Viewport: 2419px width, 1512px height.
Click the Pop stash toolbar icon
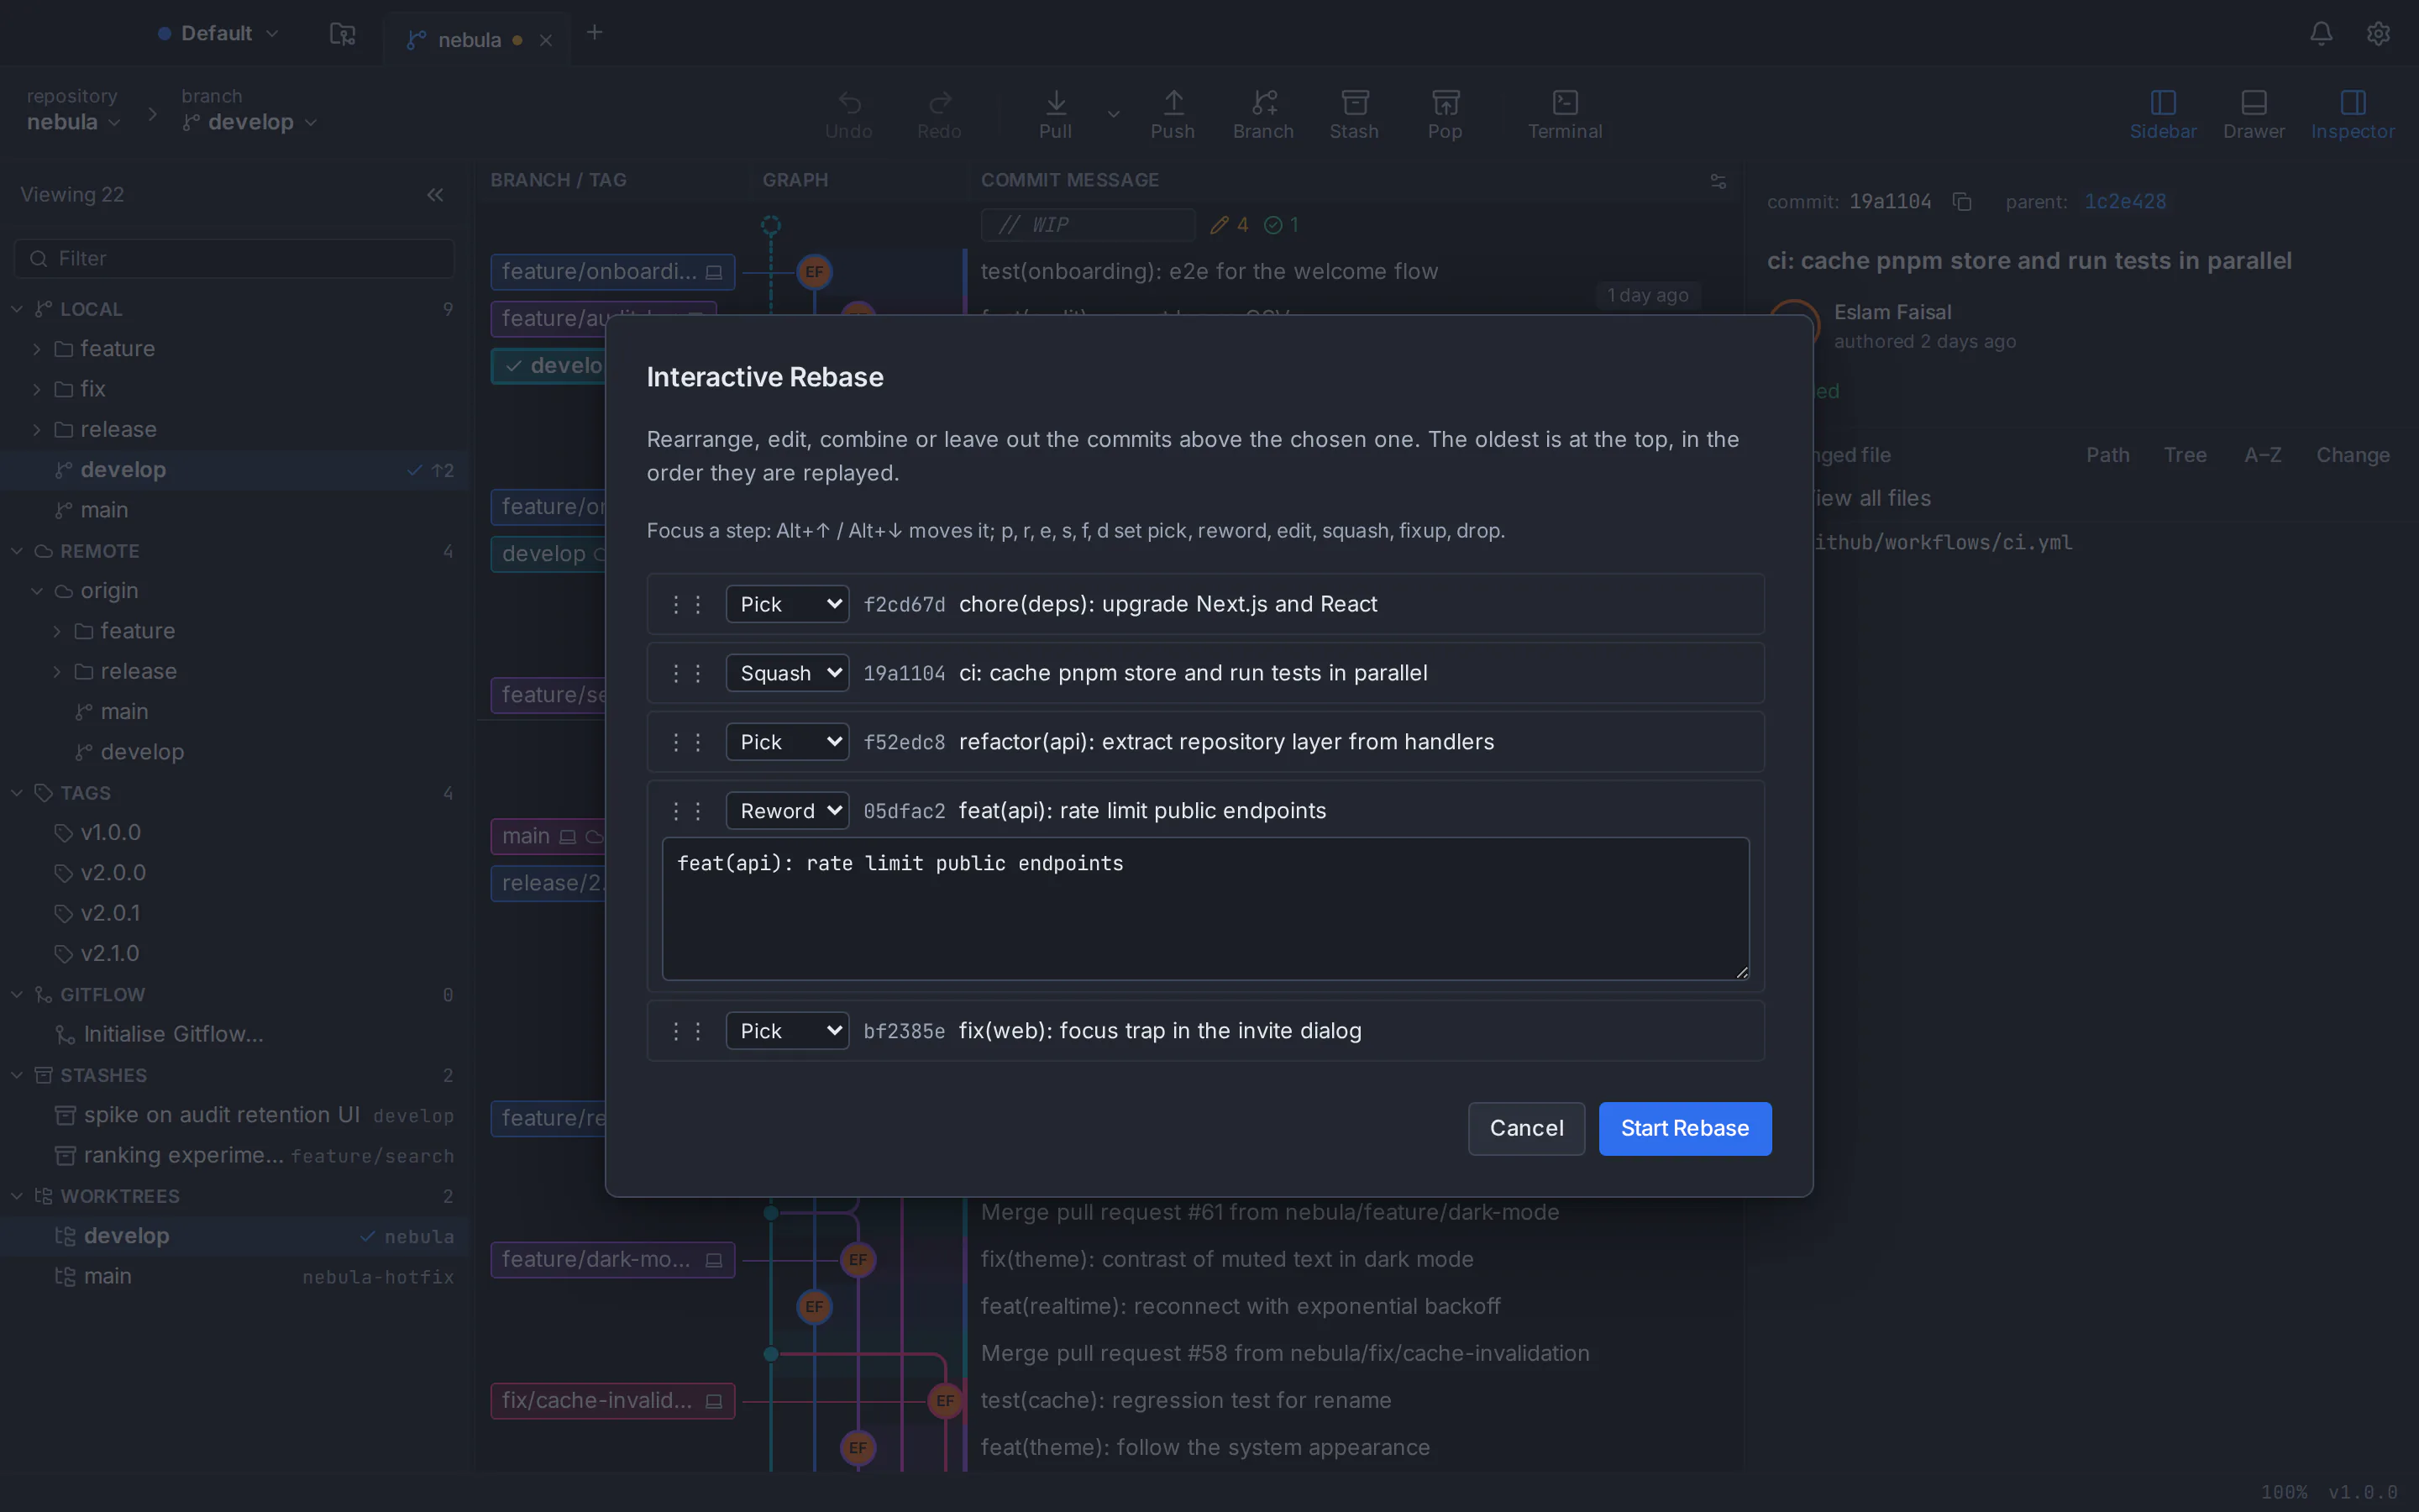(x=1445, y=115)
